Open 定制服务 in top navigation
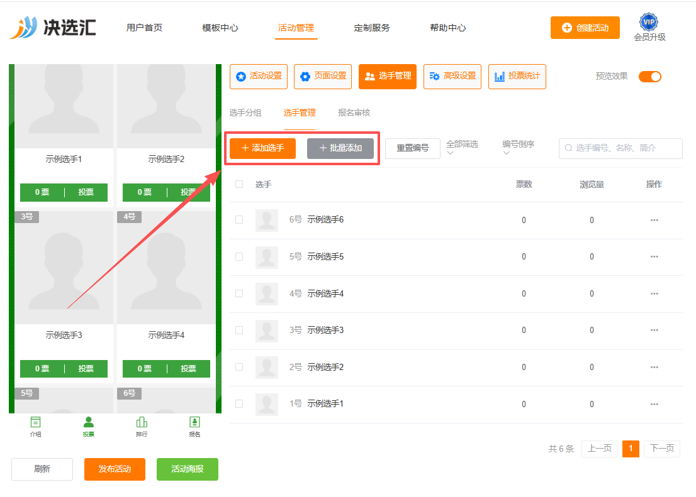 pos(372,28)
